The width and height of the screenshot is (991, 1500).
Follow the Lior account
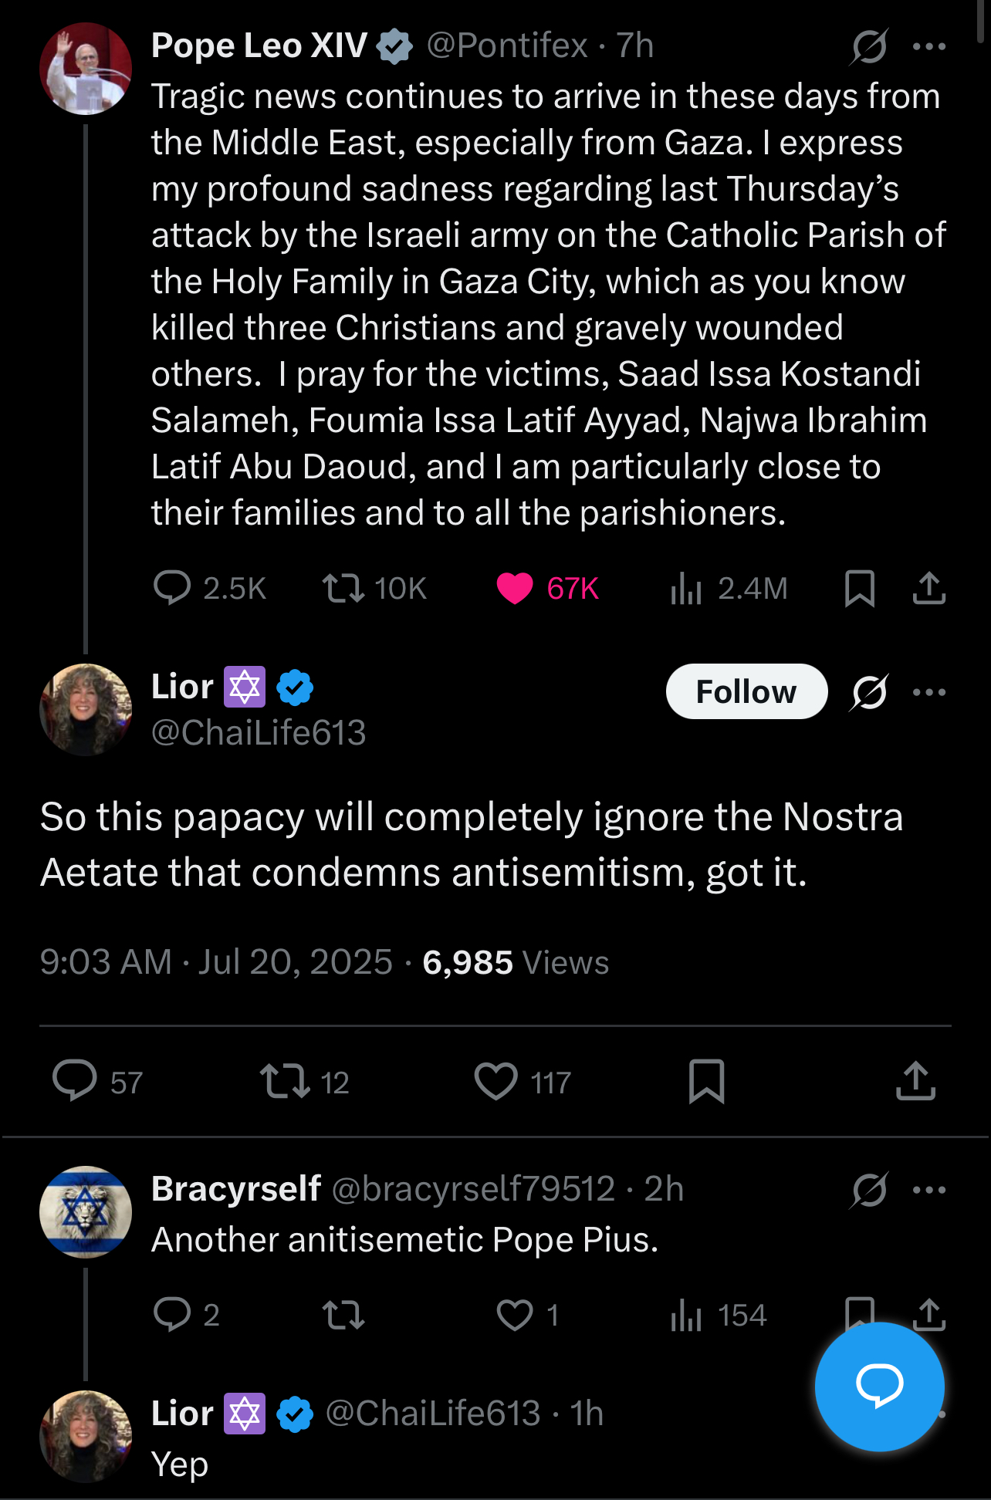click(746, 691)
